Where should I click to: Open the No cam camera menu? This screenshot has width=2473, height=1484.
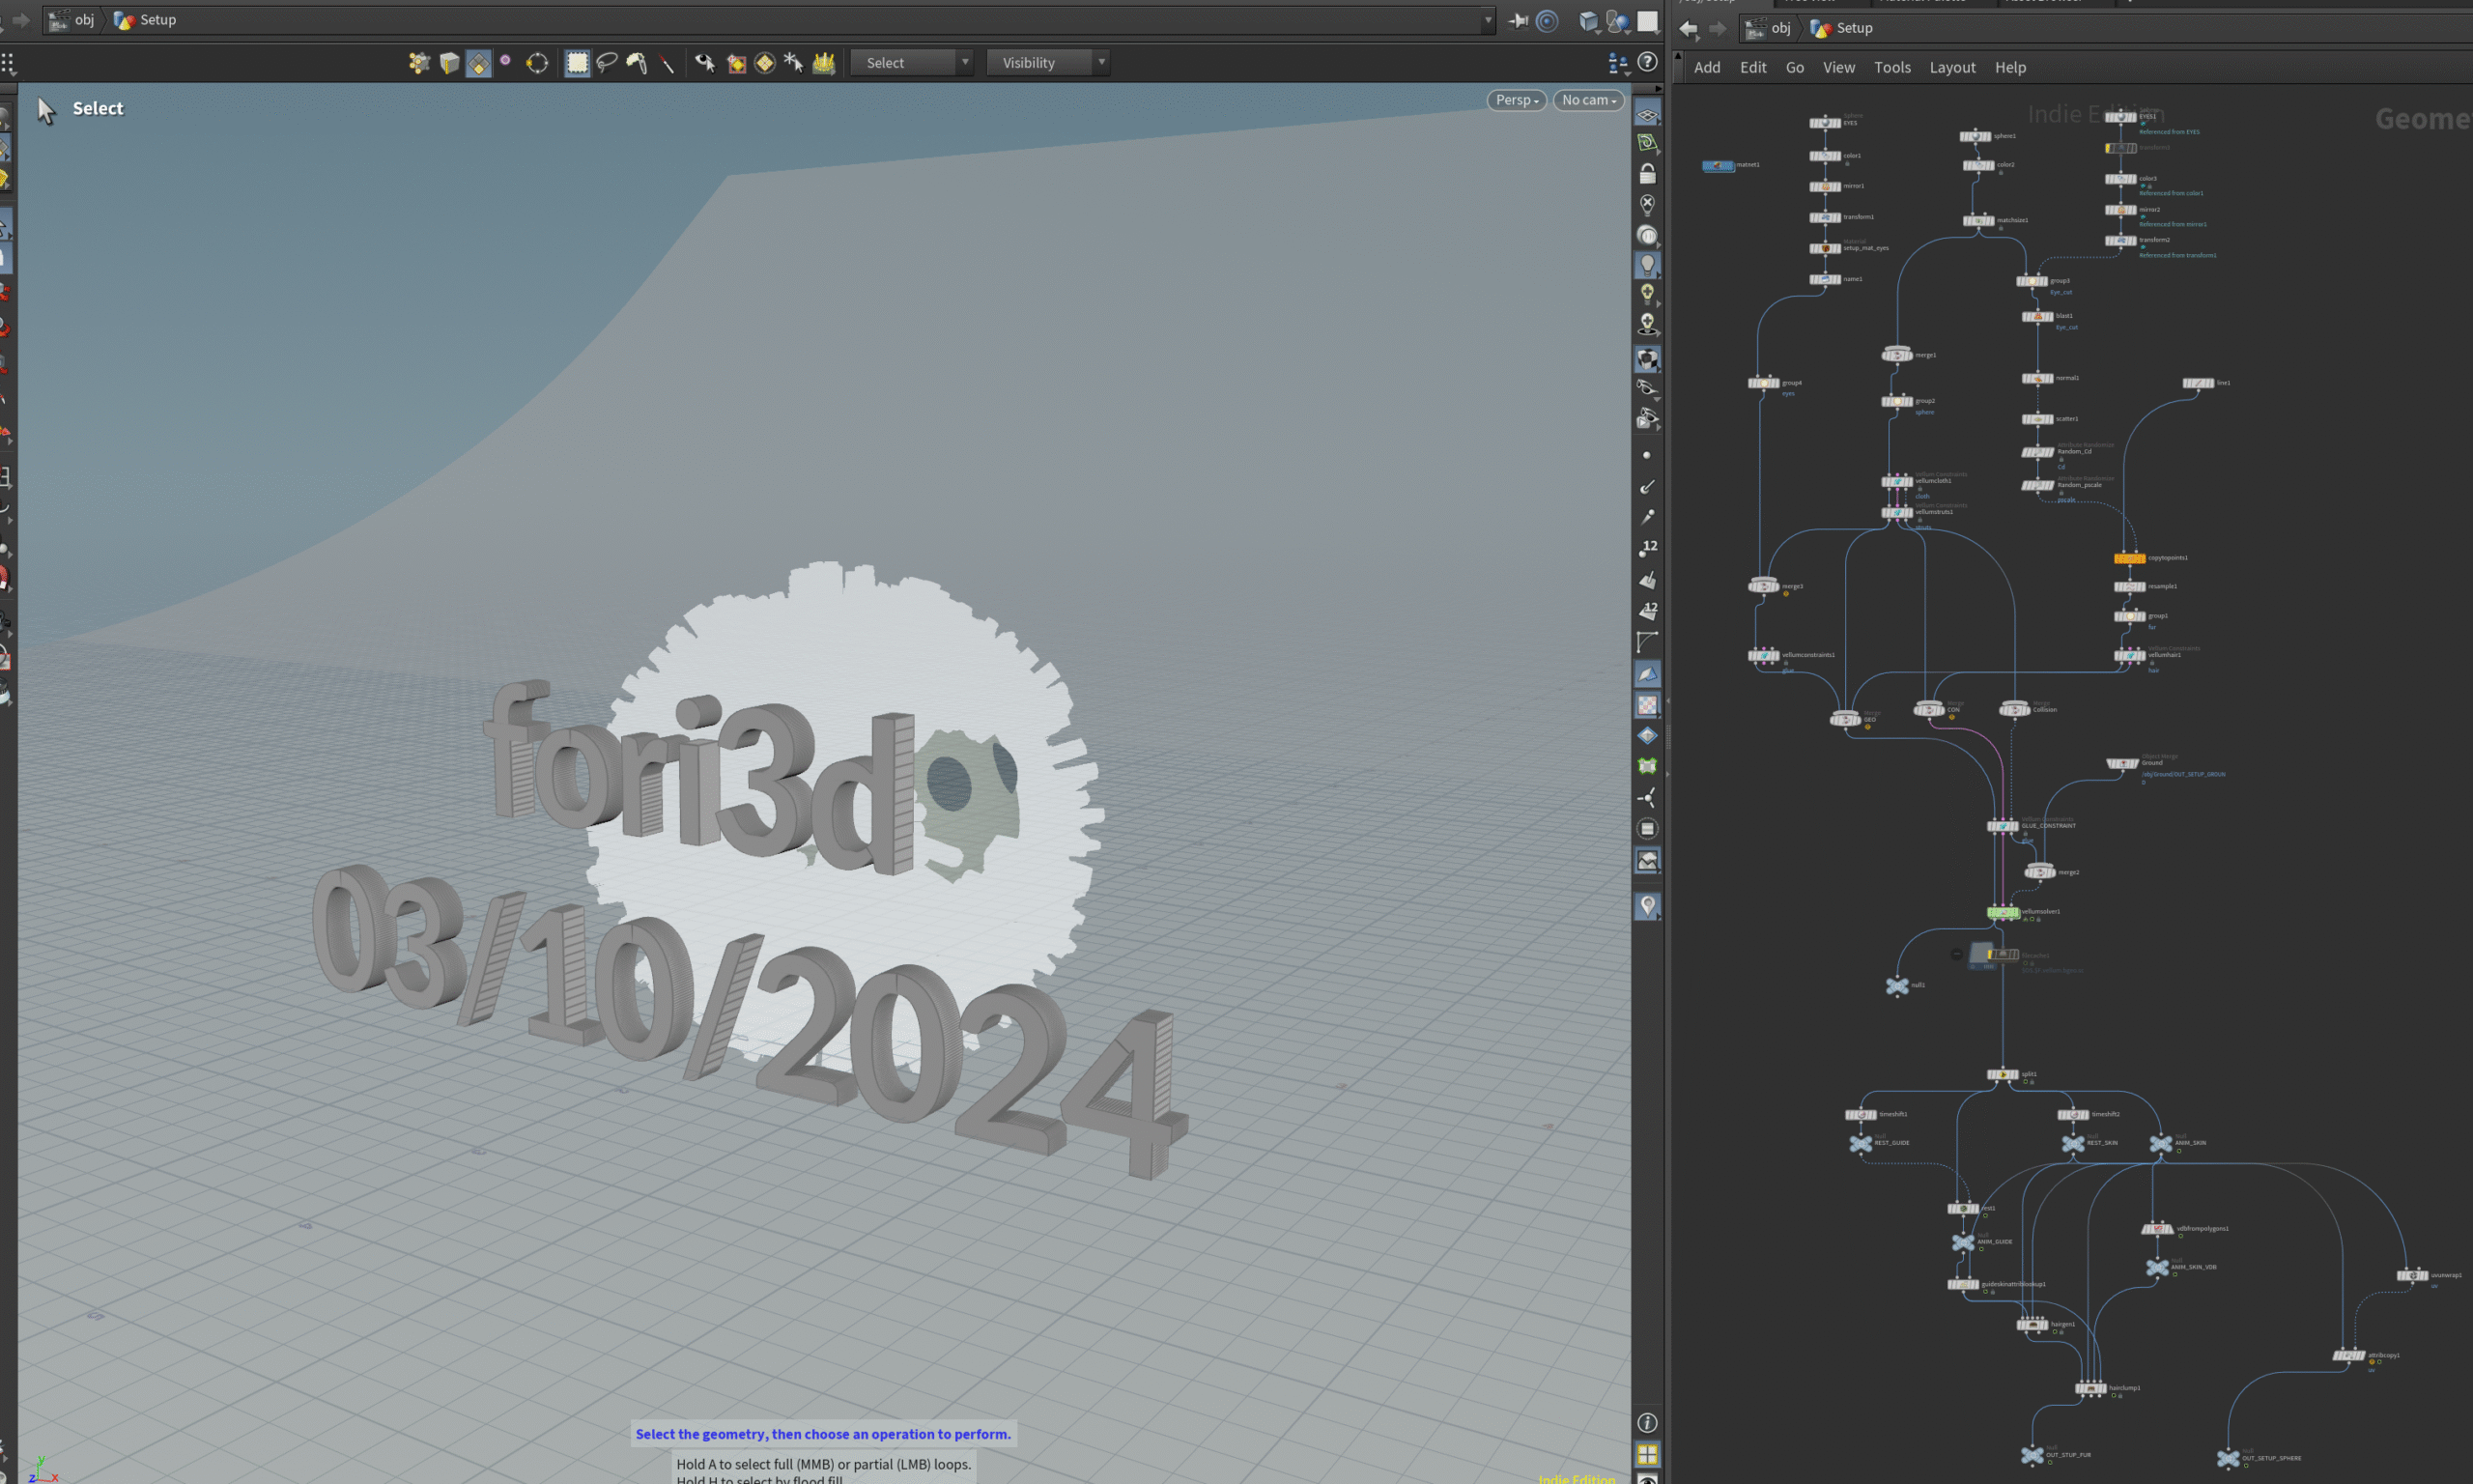[1588, 100]
